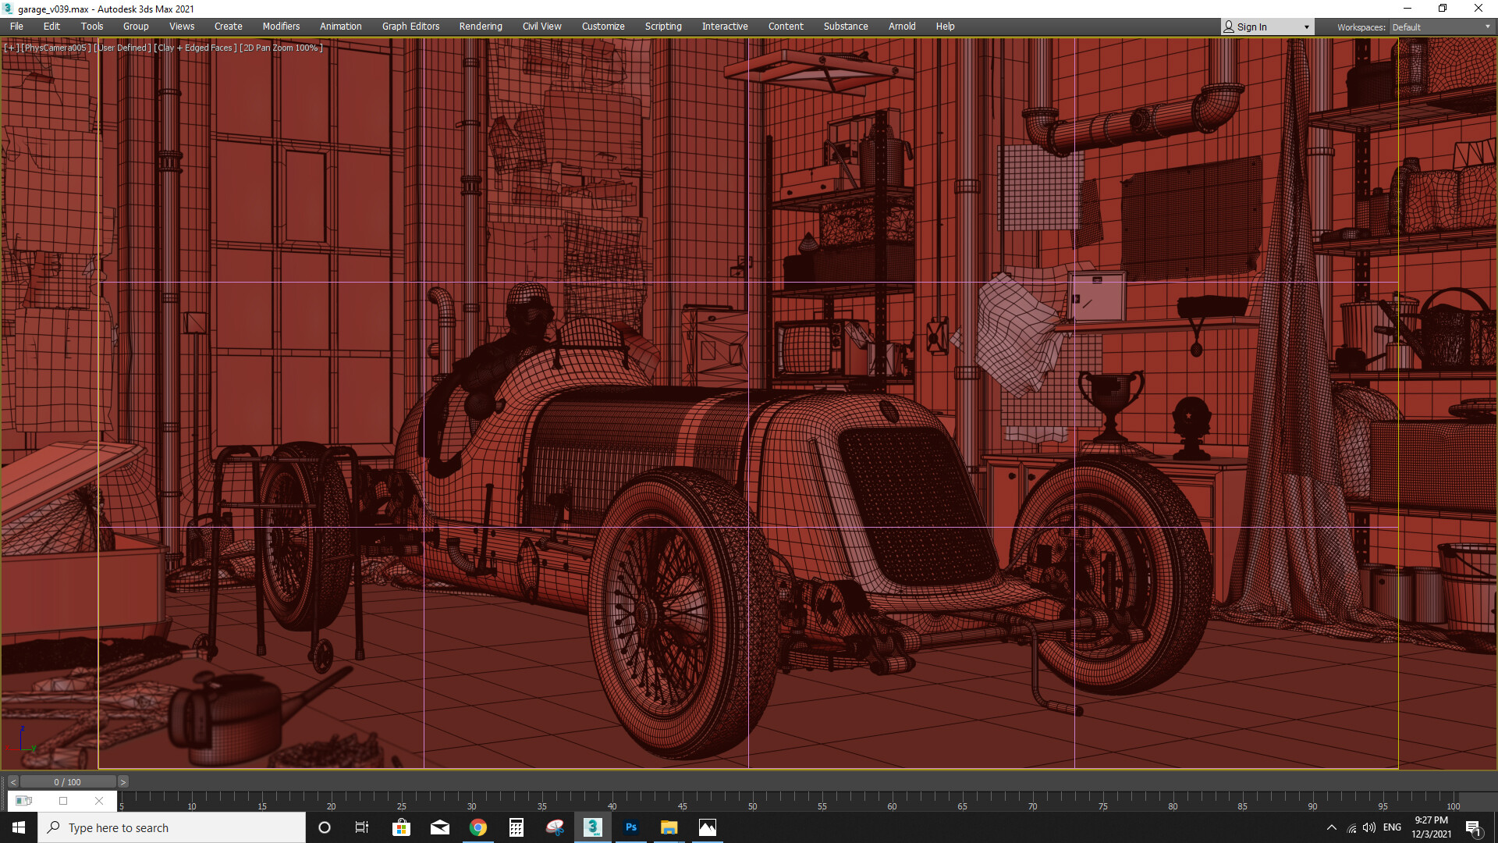Open the Arnold menu
Viewport: 1498px width, 843px height.
[901, 27]
